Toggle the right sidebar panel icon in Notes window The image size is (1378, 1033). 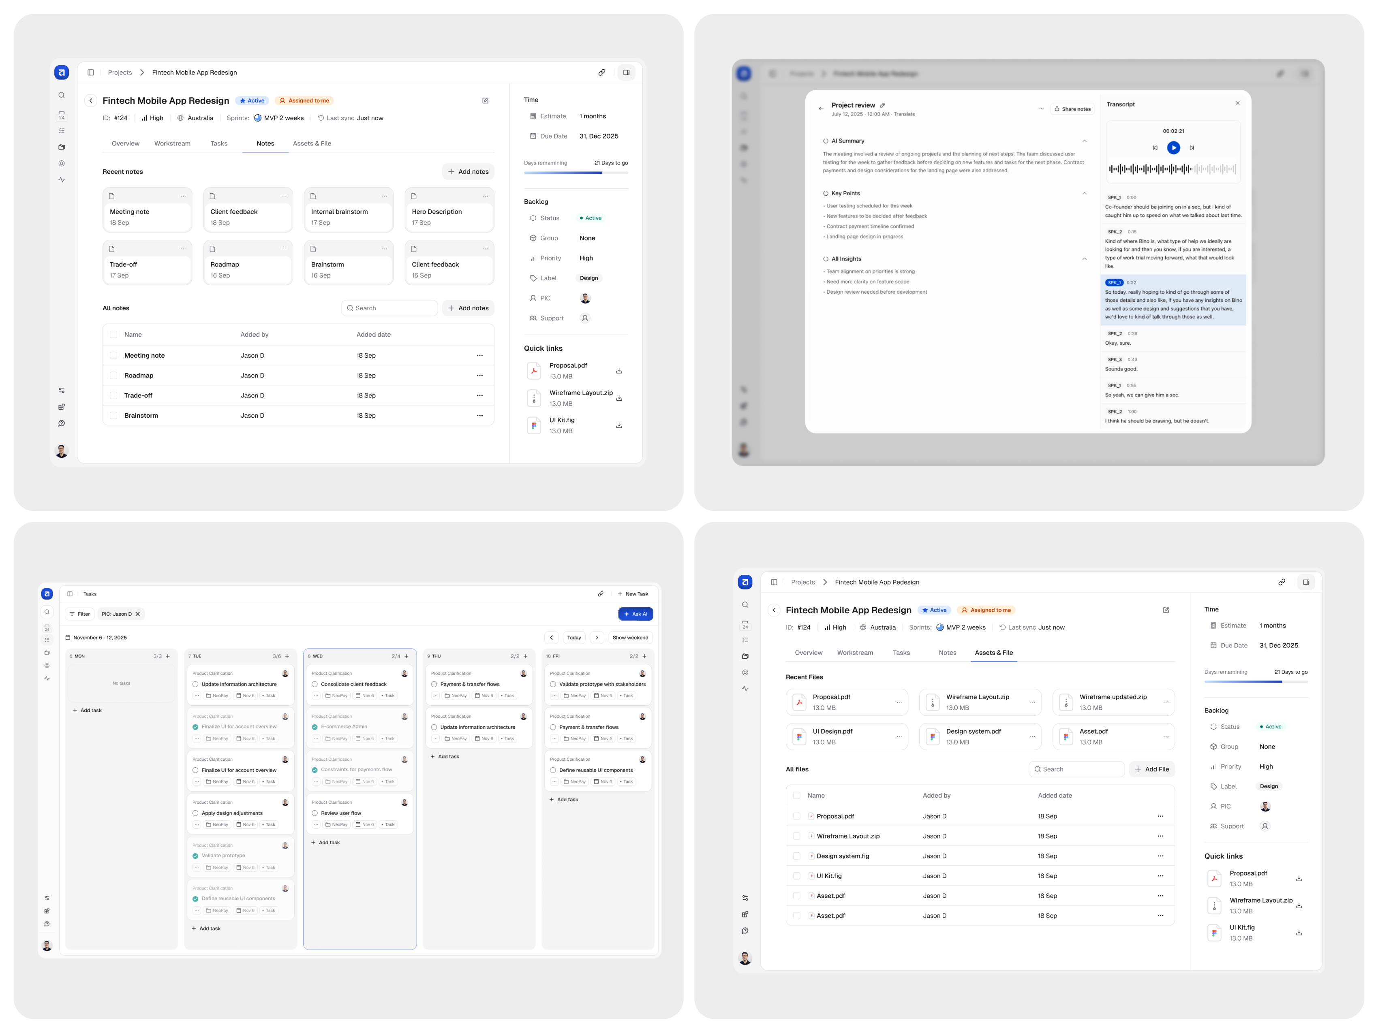pyautogui.click(x=626, y=72)
